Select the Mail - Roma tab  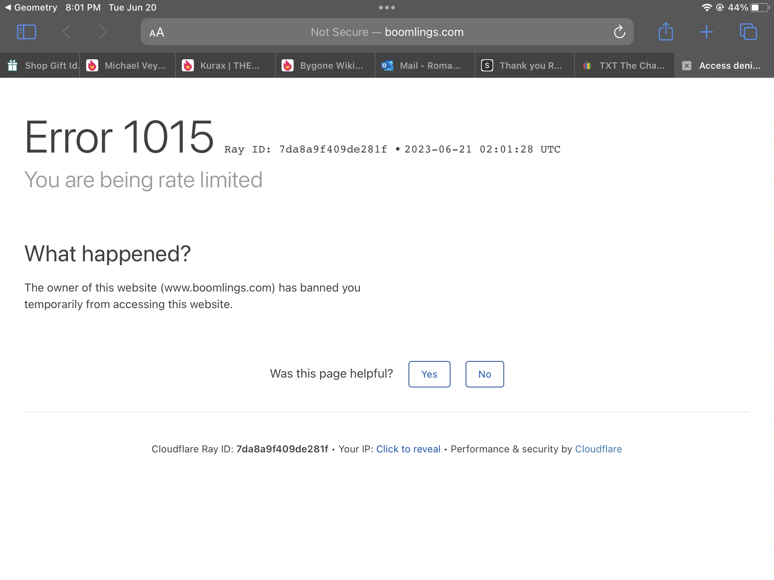(x=429, y=66)
